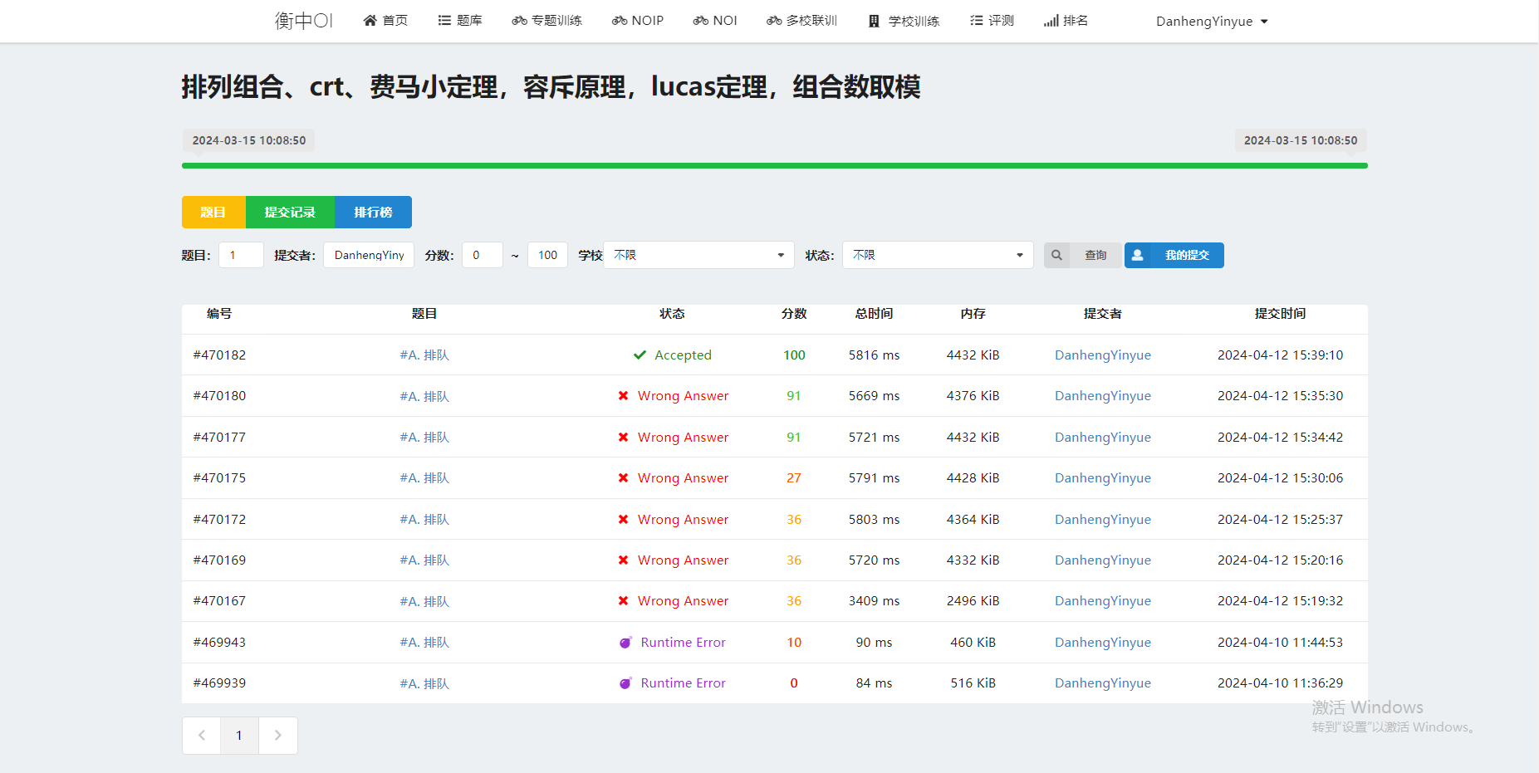Click submit time 2024-04-10 11:44:53
This screenshot has width=1539, height=773.
click(1280, 642)
